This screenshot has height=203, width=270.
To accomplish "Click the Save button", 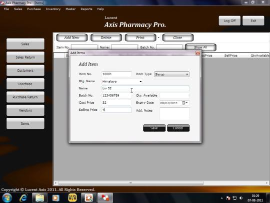I will coord(154,128).
